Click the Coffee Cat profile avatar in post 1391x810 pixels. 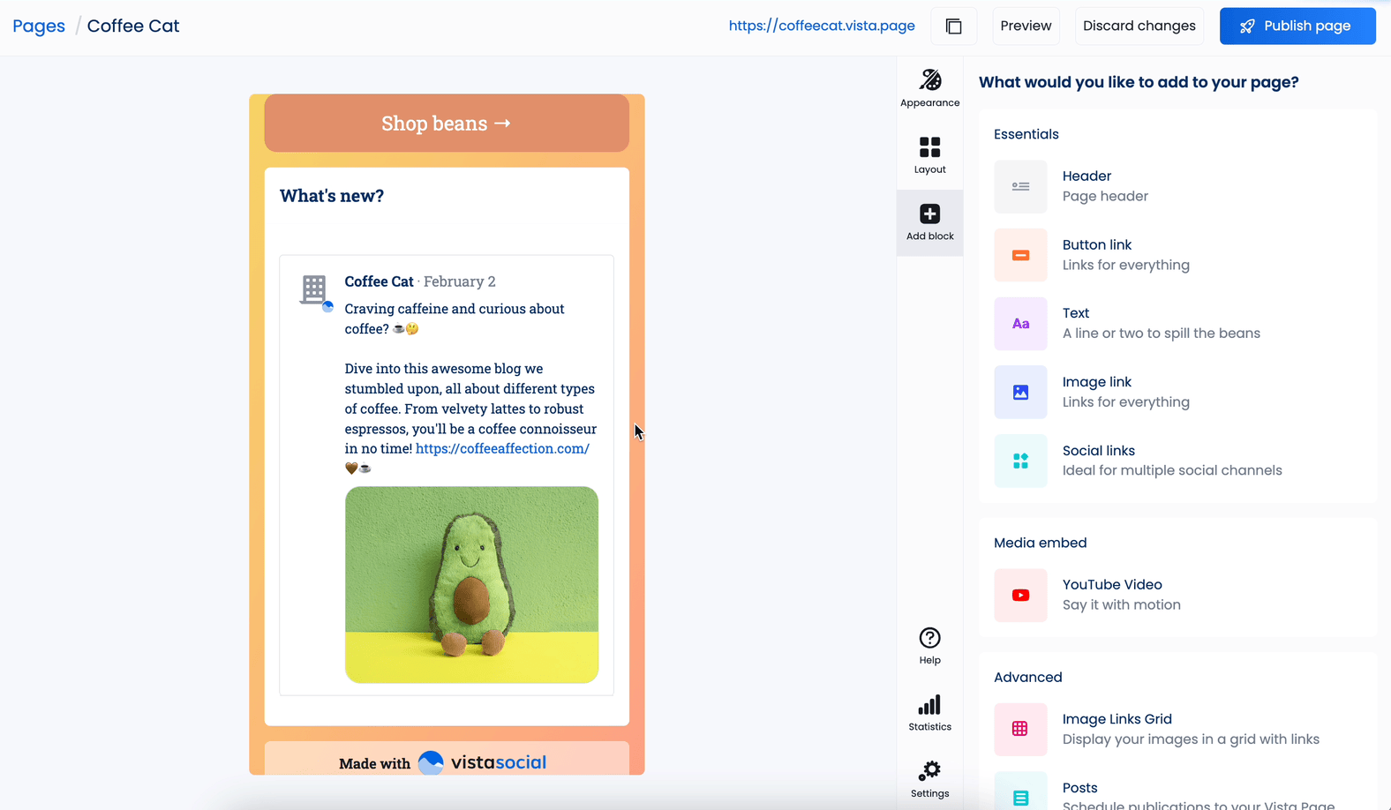click(x=315, y=290)
